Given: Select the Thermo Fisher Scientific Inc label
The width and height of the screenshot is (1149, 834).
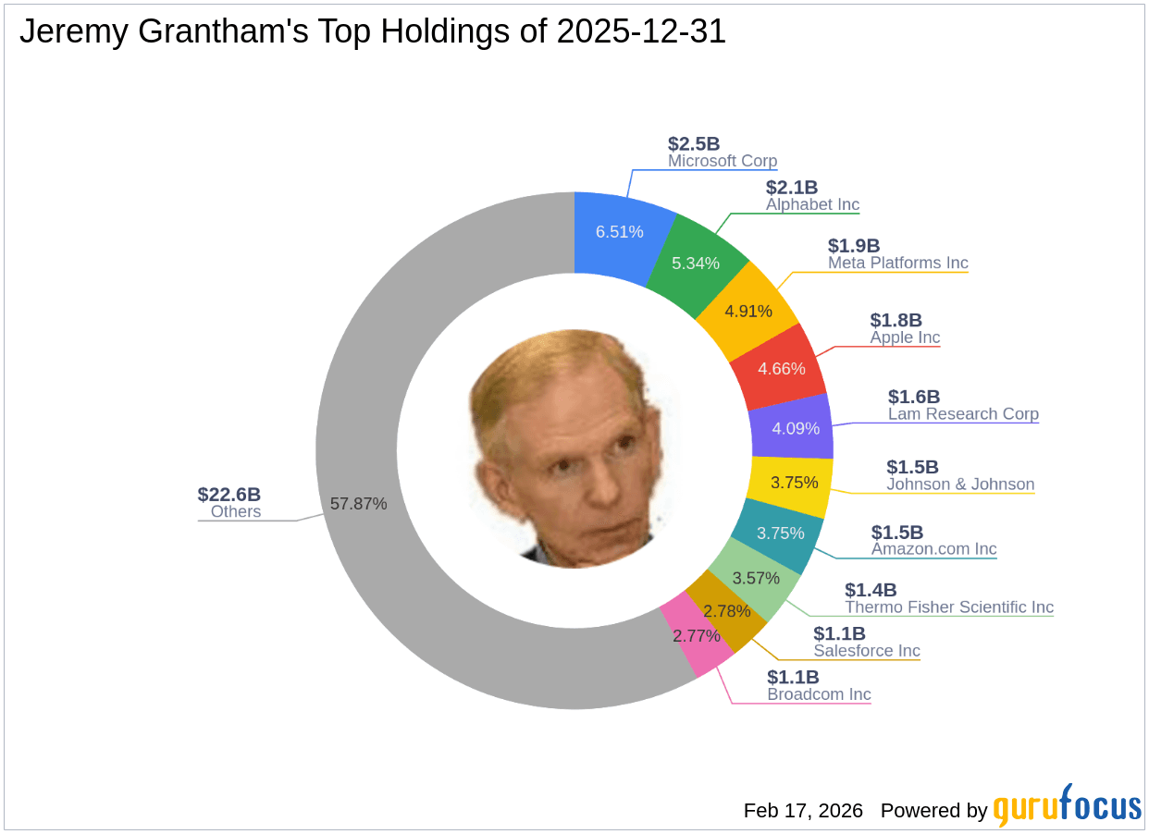Looking at the screenshot, I should click(949, 607).
